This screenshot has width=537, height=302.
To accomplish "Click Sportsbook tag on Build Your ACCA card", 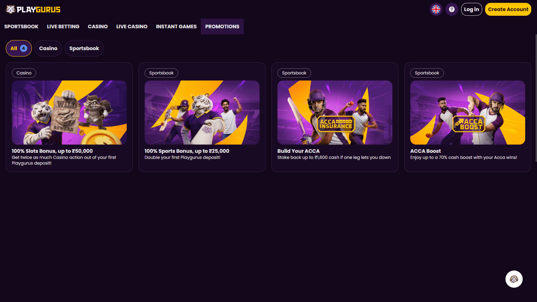I will coord(294,73).
